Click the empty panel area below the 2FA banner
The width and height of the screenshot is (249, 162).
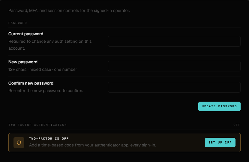click(x=124, y=157)
